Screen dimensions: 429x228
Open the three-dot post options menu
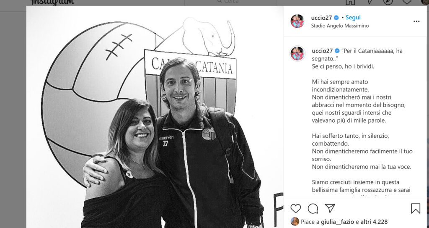coord(416,21)
